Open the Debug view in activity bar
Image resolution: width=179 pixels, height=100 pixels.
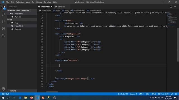pyautogui.click(x=3, y=28)
